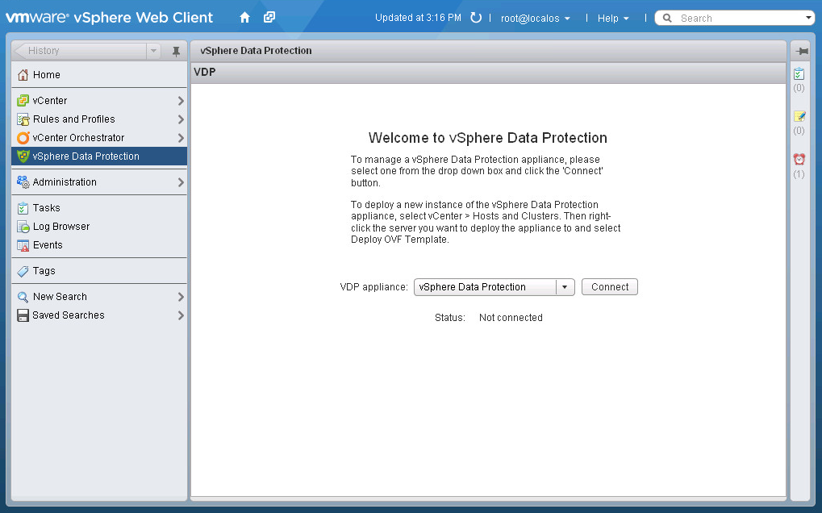Open Tags from the navigator

coord(99,271)
